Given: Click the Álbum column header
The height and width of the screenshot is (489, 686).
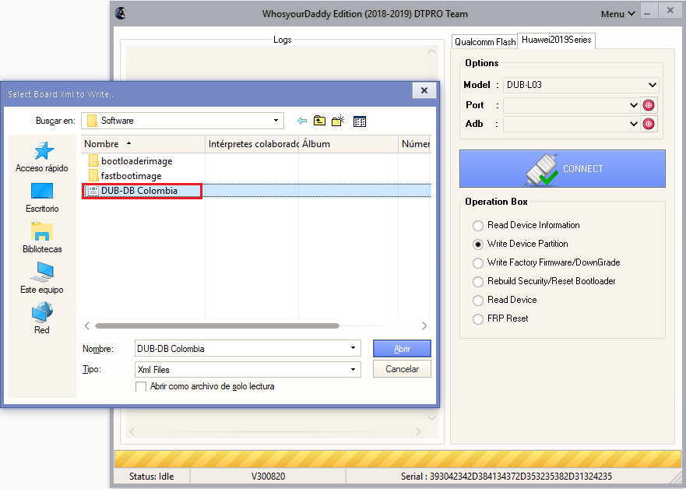Looking at the screenshot, I should [x=348, y=144].
